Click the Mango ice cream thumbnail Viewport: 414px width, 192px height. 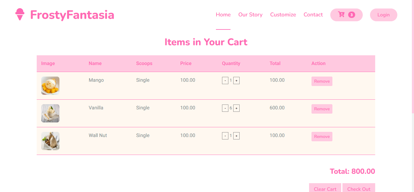50,86
